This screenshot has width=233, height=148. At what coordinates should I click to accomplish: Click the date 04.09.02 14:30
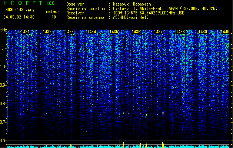(19, 17)
